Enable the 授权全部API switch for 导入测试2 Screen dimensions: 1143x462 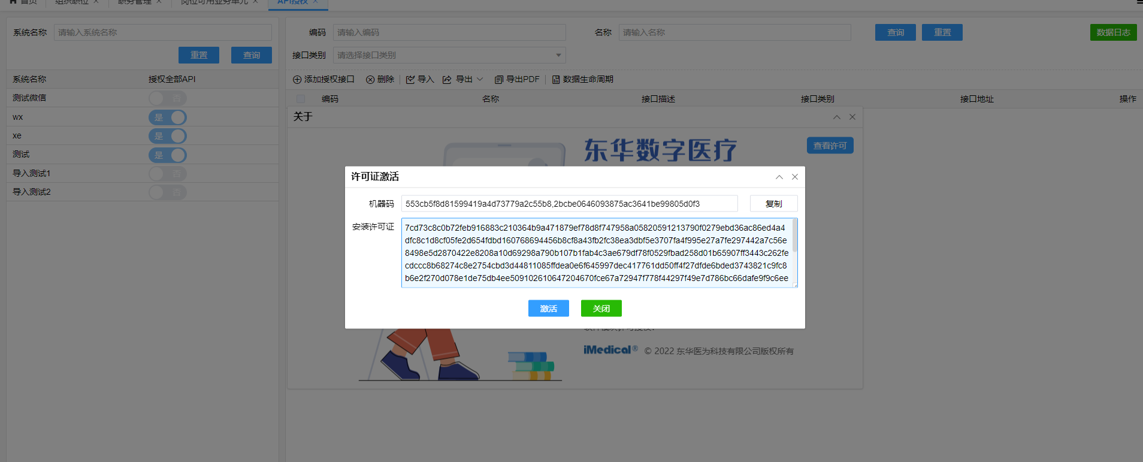point(168,192)
